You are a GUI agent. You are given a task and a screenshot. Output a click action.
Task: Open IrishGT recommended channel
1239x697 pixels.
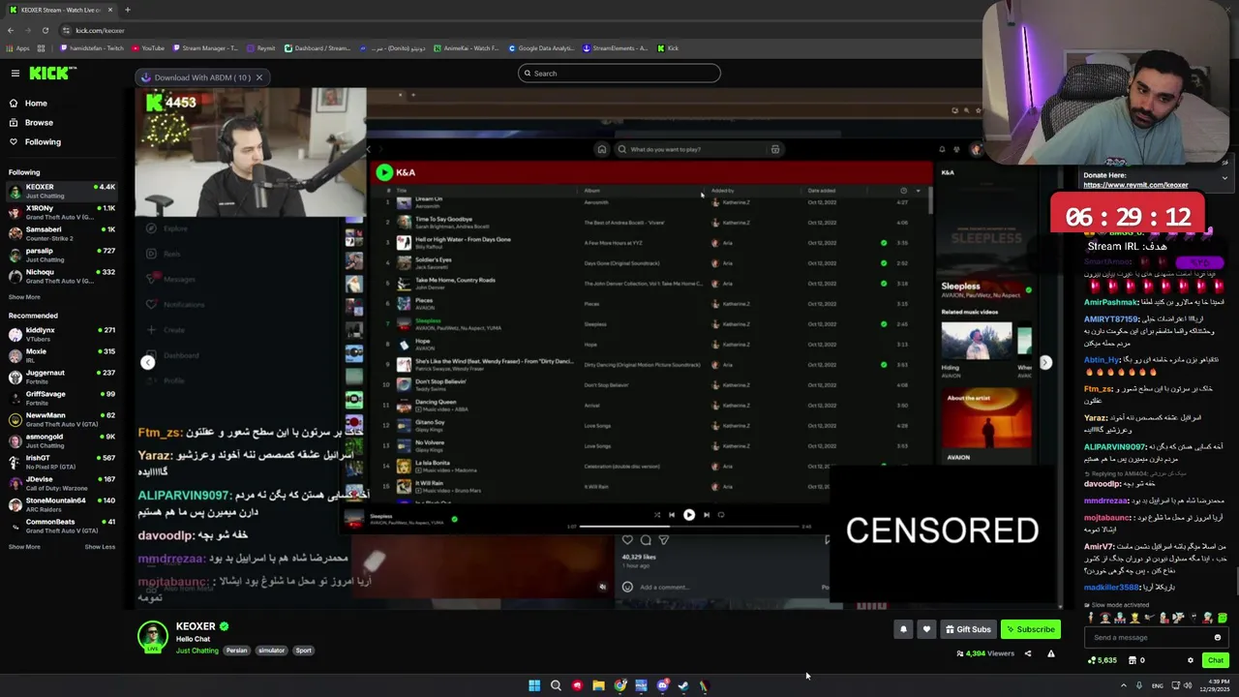tap(60, 462)
